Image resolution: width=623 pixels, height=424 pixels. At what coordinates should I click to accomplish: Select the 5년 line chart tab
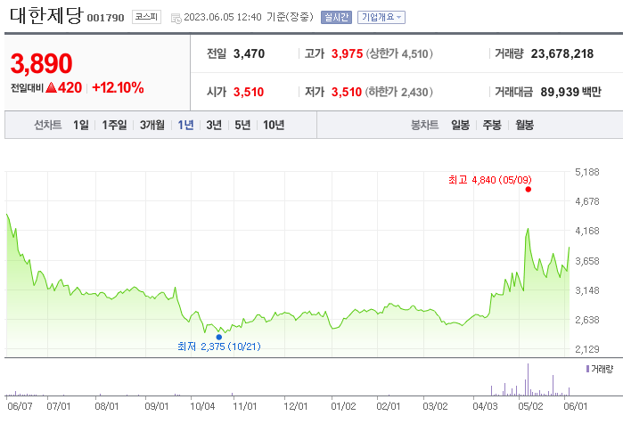[242, 125]
